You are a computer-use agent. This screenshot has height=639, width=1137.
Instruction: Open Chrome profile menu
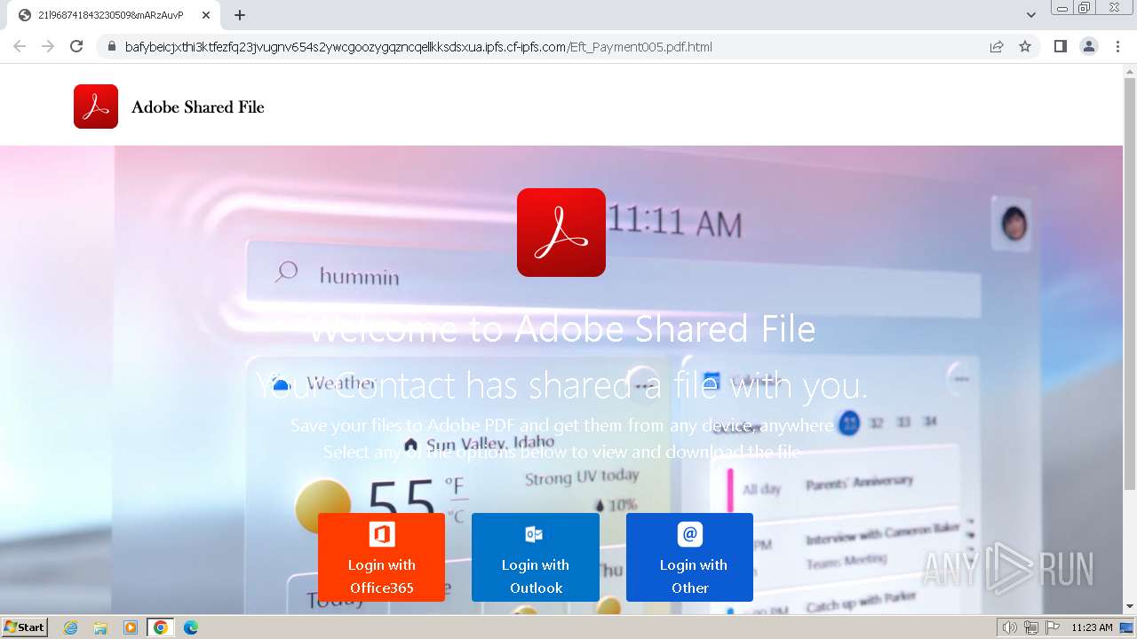click(1089, 47)
